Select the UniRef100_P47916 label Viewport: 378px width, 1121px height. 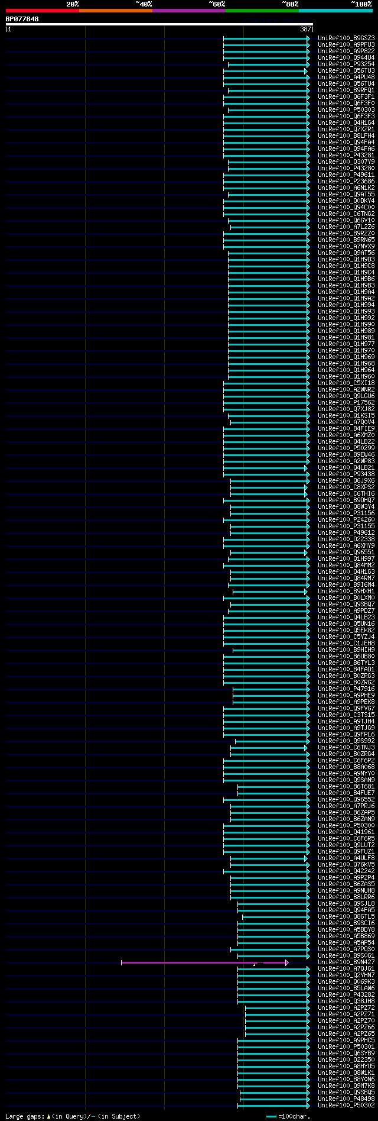[x=346, y=689]
